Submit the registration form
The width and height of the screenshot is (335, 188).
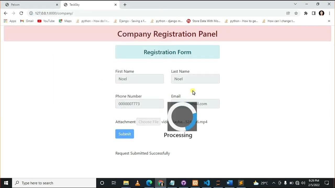pyautogui.click(x=125, y=134)
